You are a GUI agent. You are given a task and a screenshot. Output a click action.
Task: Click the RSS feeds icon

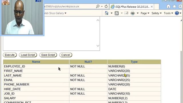[x=117, y=13]
